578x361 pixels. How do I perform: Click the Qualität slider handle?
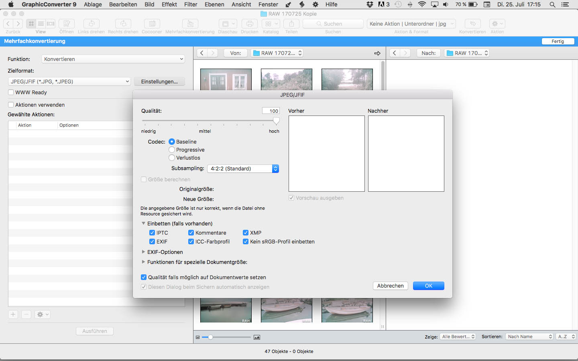pos(276,121)
